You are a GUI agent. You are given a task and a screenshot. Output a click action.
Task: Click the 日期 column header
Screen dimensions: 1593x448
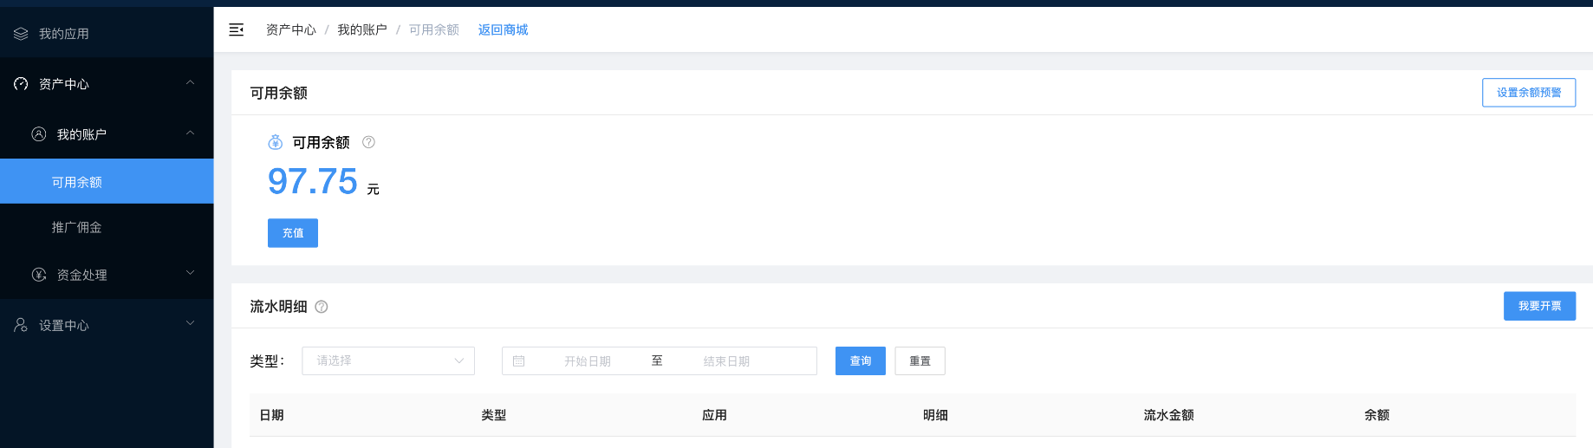point(272,415)
